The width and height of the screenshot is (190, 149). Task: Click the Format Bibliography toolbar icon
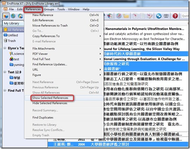[x=142, y=16]
